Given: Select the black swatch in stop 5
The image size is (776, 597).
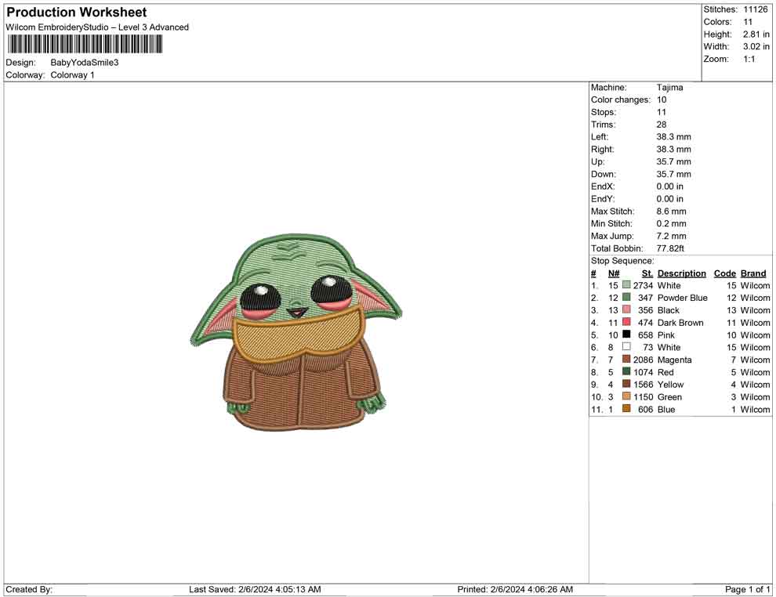Looking at the screenshot, I should pos(626,335).
